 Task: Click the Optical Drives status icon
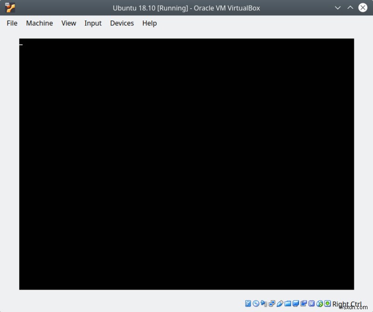[256, 304]
